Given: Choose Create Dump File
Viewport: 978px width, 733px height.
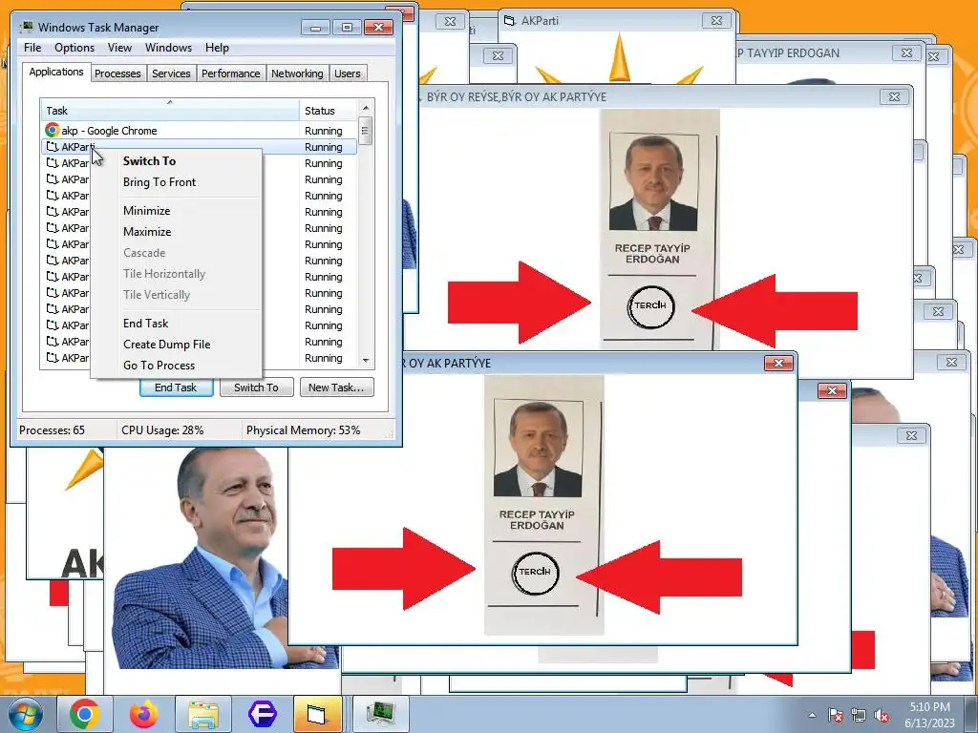Looking at the screenshot, I should pyautogui.click(x=166, y=344).
